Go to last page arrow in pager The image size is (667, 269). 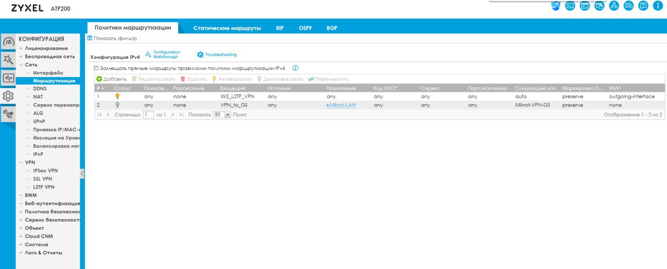point(181,114)
